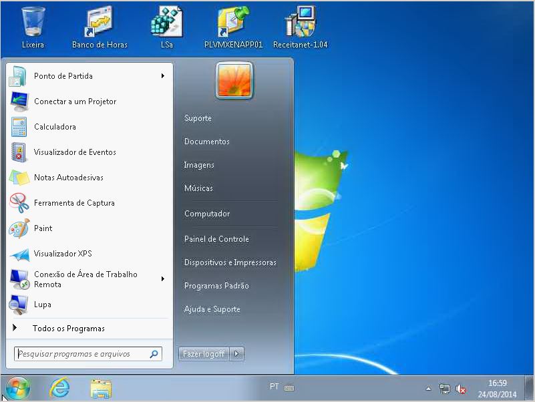The width and height of the screenshot is (535, 402).
Task: Expand Conexão de Área de Trabalho Remota arrow
Action: (162, 279)
